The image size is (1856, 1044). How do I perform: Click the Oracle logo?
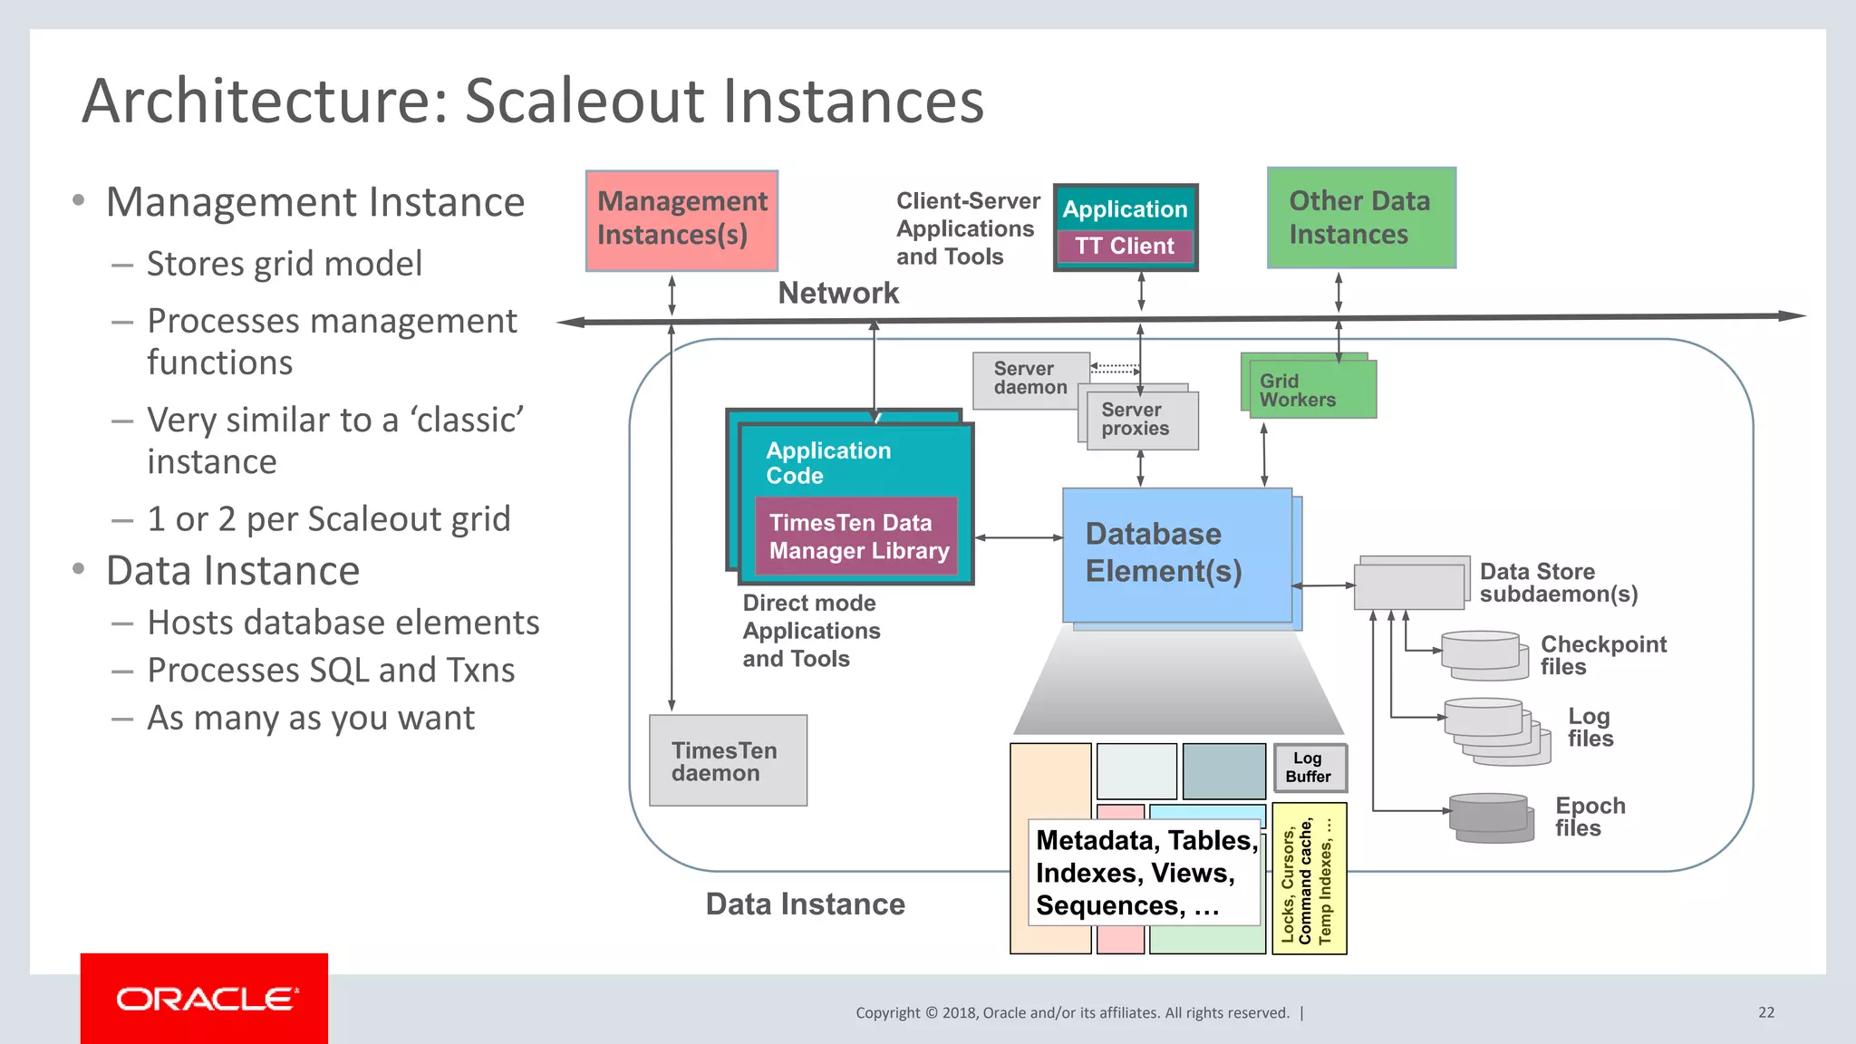click(x=205, y=999)
